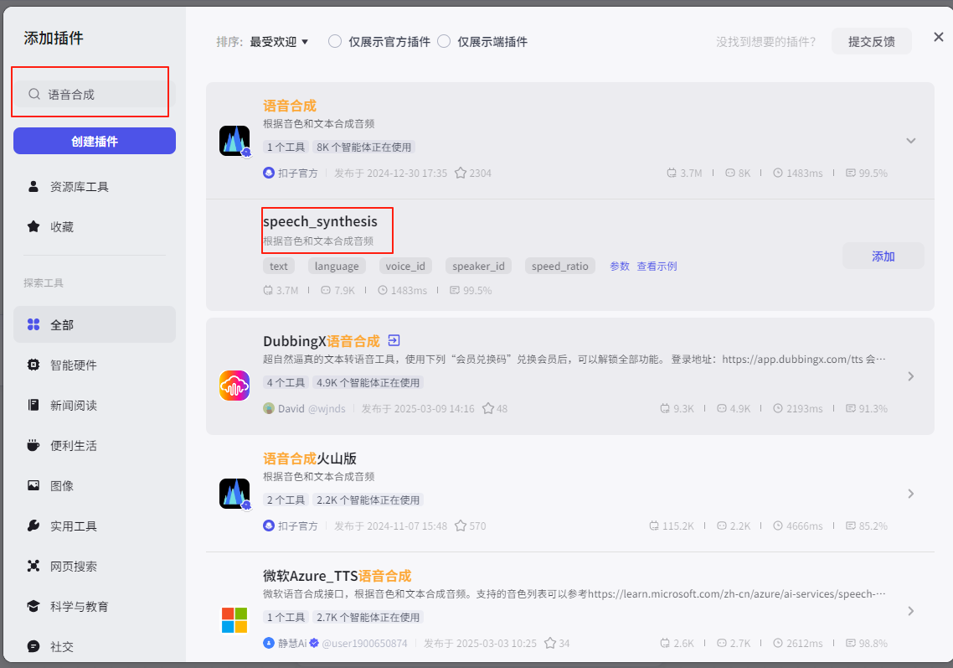This screenshot has width=953, height=668.
Task: Open 收藏 favorites in the sidebar
Action: [x=94, y=227]
